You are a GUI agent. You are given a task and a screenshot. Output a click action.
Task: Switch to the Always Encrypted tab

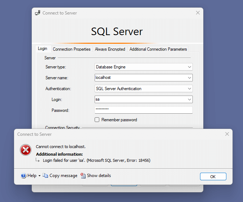pos(110,49)
